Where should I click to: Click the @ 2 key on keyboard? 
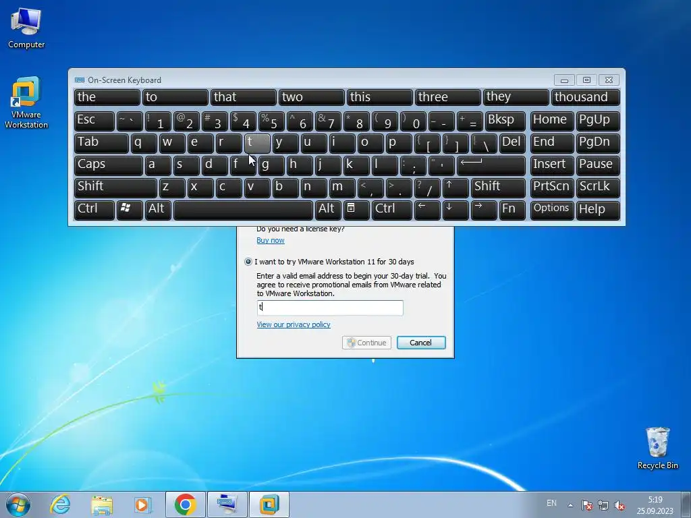pos(186,121)
